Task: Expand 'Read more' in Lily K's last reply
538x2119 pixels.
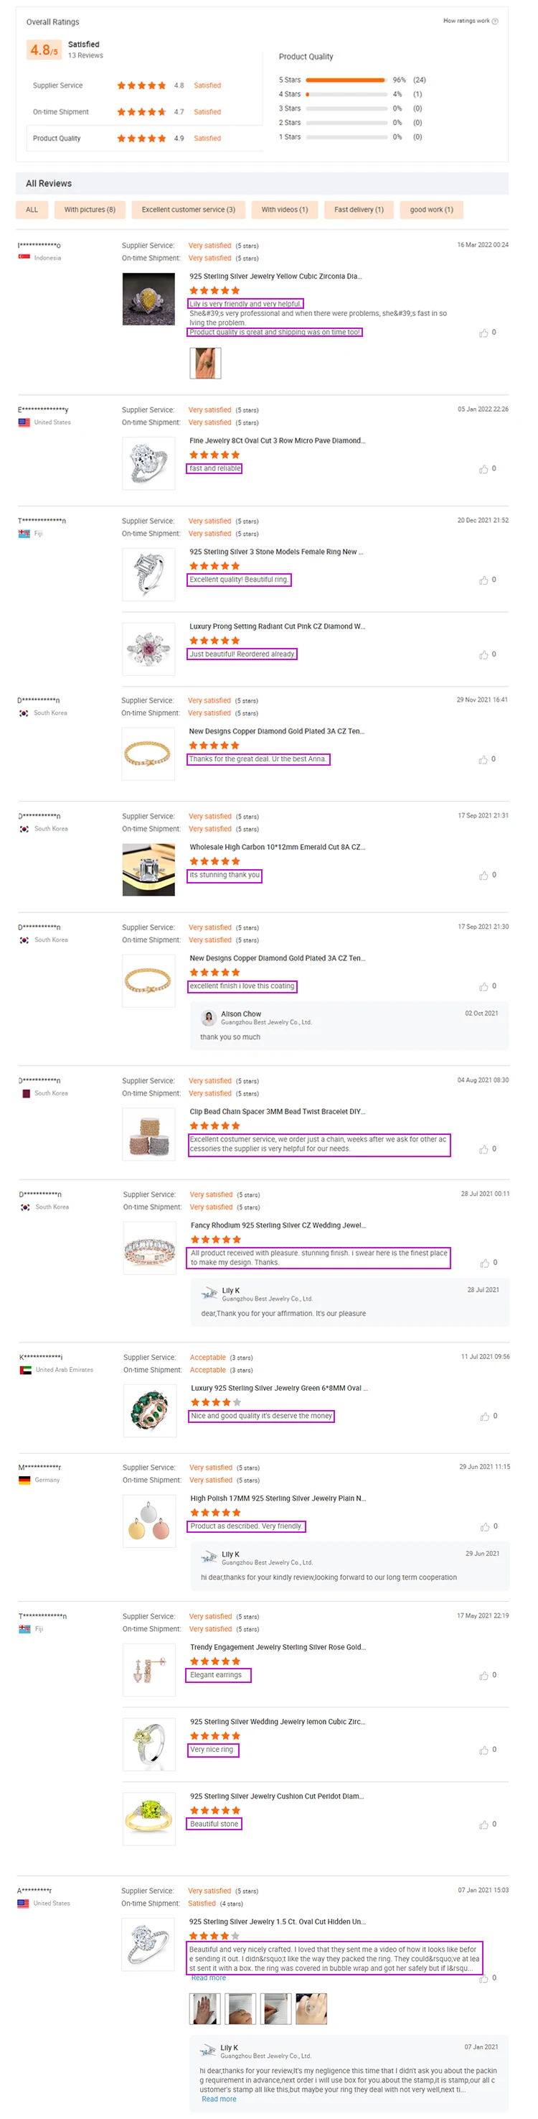Action: [219, 2100]
